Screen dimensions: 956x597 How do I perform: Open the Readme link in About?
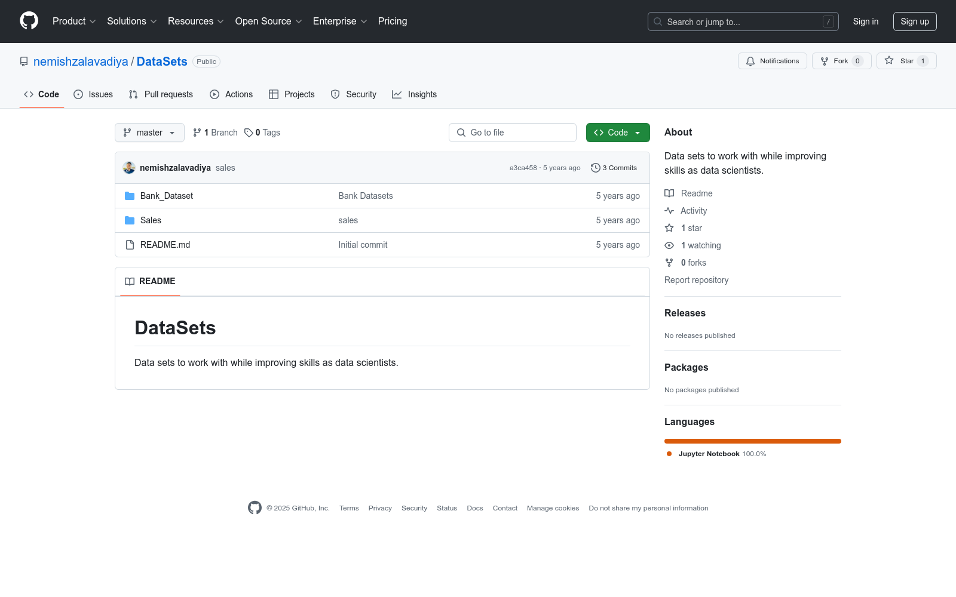point(688,193)
